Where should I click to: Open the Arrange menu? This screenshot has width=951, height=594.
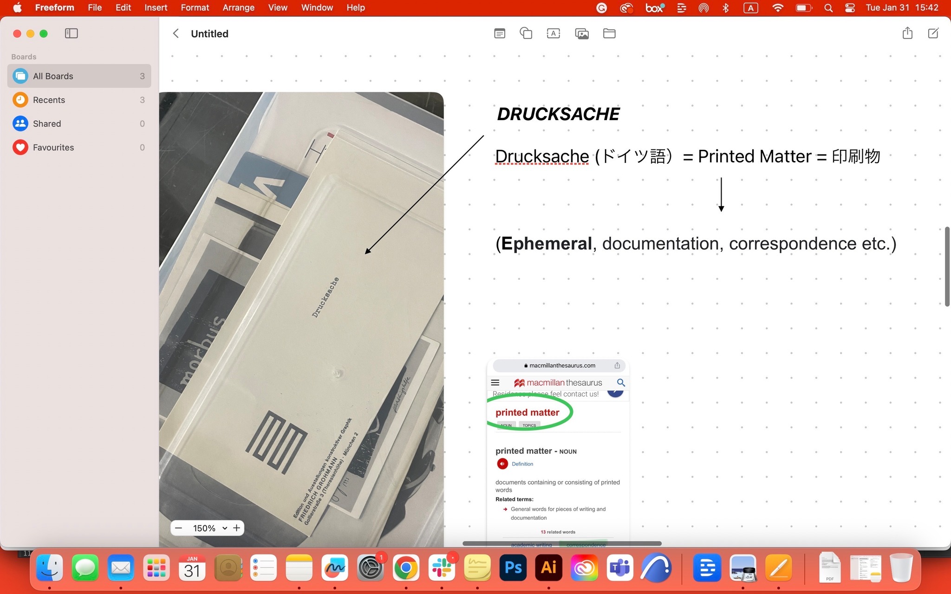[x=238, y=7]
